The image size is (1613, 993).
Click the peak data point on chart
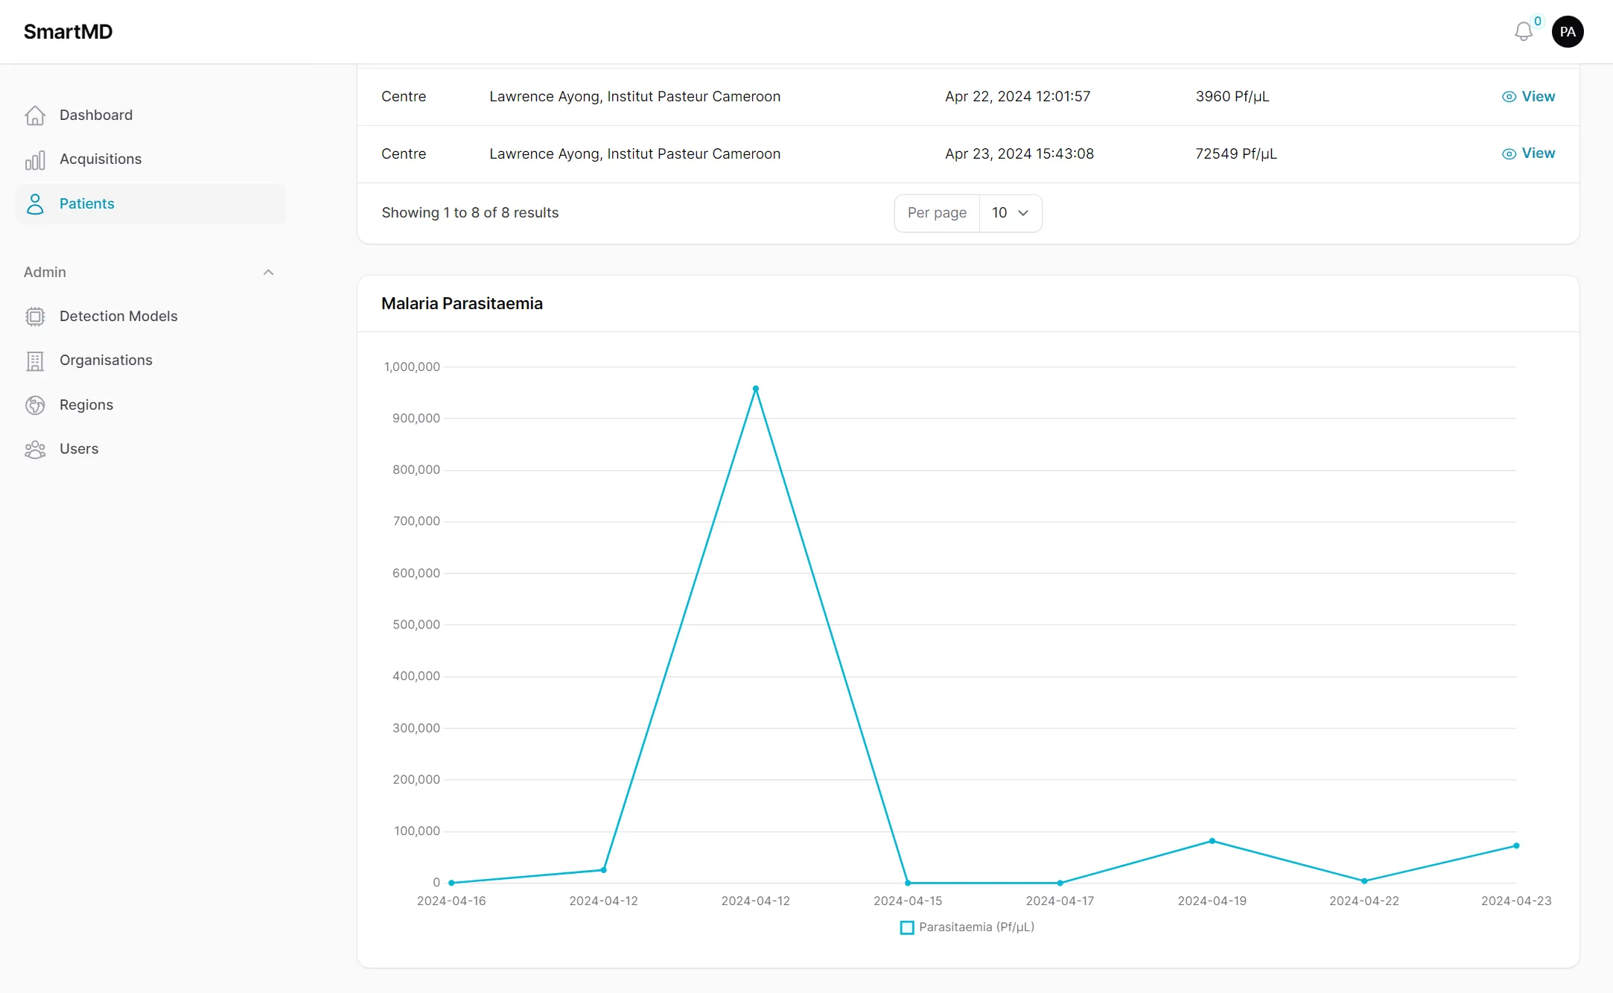coord(755,389)
